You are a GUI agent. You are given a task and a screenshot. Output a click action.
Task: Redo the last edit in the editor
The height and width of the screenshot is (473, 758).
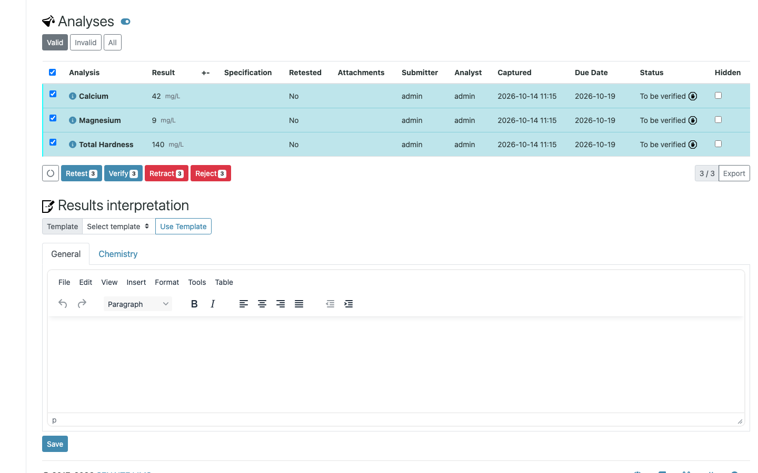[x=82, y=304]
